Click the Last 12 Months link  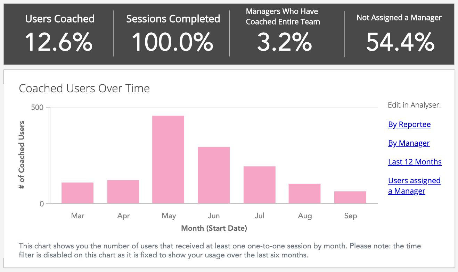[415, 162]
